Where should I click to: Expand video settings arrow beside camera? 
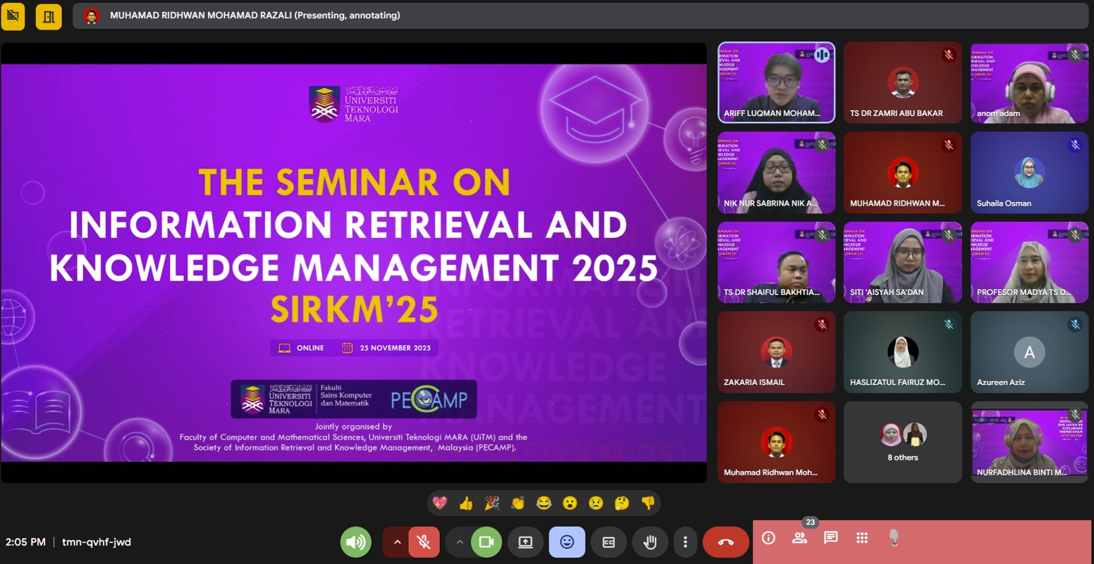pyautogui.click(x=460, y=542)
